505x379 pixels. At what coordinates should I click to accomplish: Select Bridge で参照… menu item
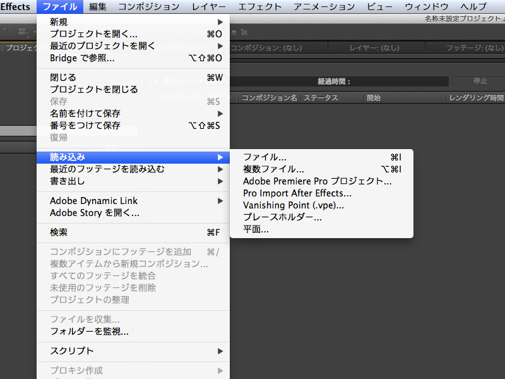[133, 58]
